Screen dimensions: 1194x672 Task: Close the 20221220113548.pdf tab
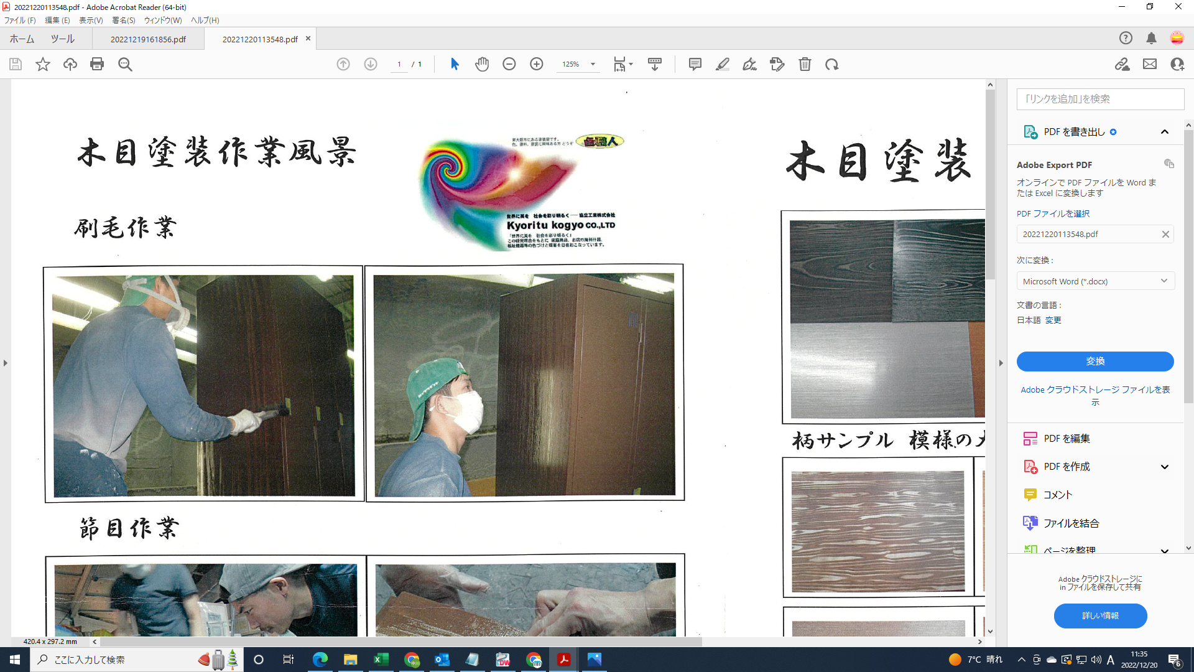coord(308,39)
